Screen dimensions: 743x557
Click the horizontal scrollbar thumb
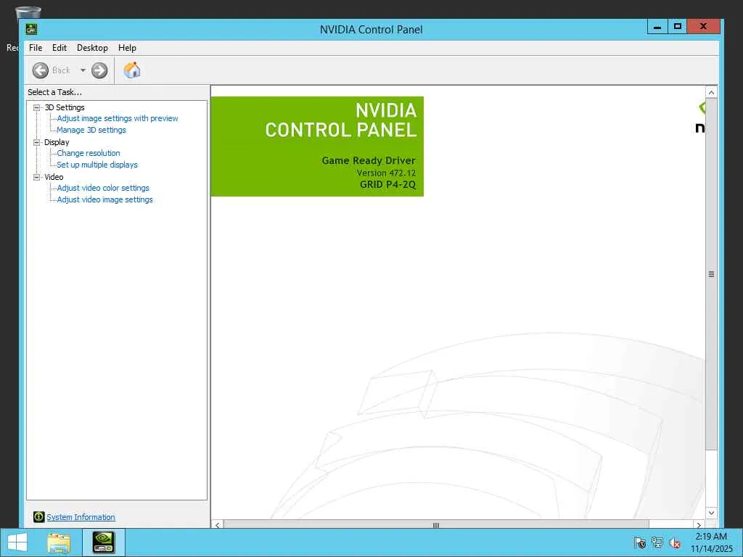tap(436, 525)
